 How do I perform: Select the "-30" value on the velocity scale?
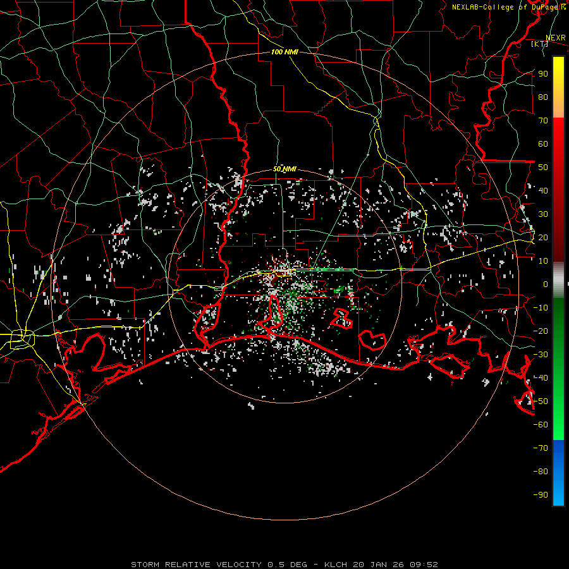pos(541,355)
